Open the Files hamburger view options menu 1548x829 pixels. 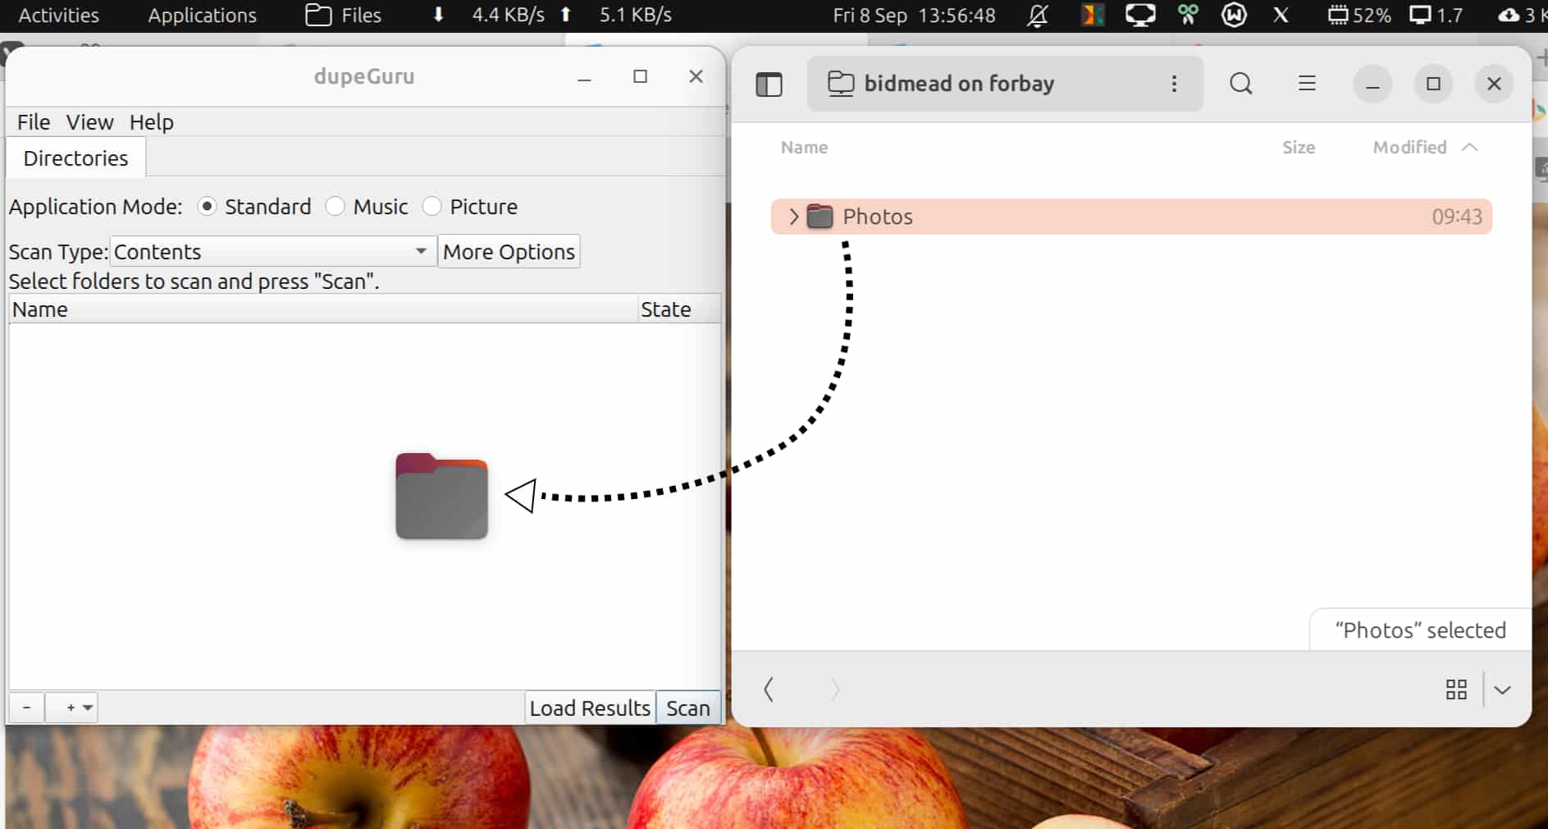(1307, 84)
